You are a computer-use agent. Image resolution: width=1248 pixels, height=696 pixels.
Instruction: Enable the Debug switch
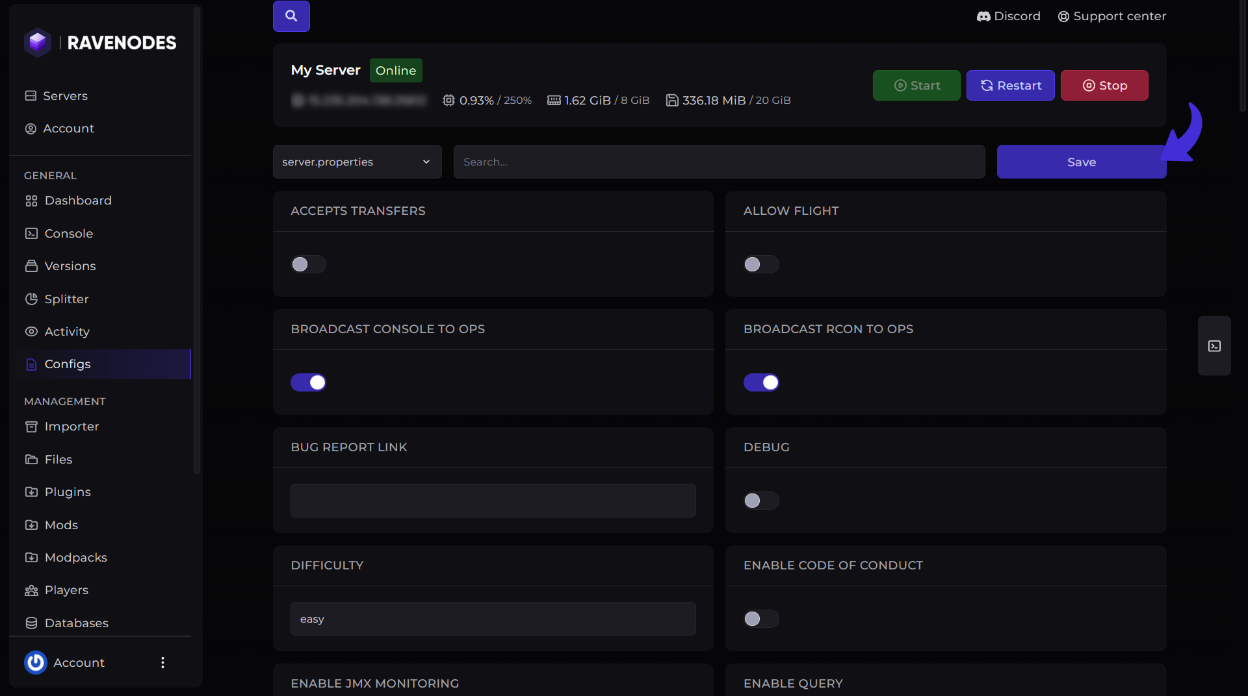point(761,501)
